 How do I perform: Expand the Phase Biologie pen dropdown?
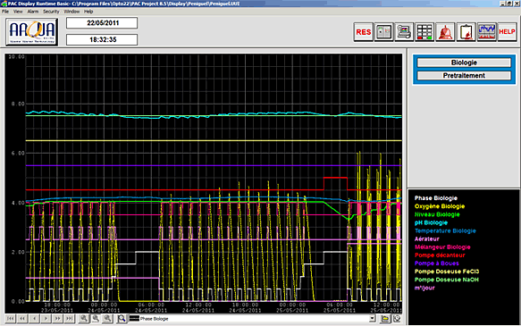[x=373, y=319]
